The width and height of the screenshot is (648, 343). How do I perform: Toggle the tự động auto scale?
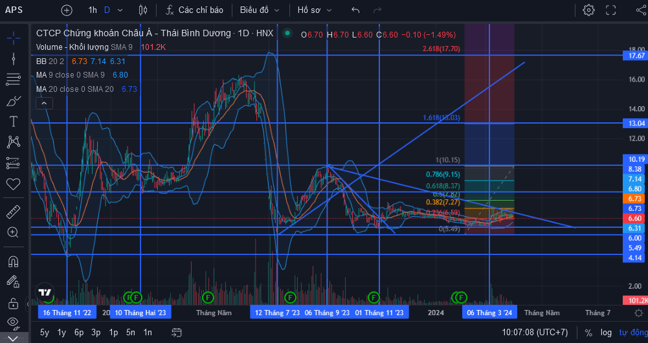[x=632, y=332]
